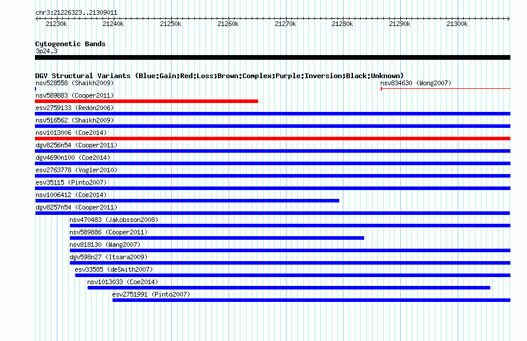Open nsv1013006 (Coe2014) variant label

coord(71,133)
